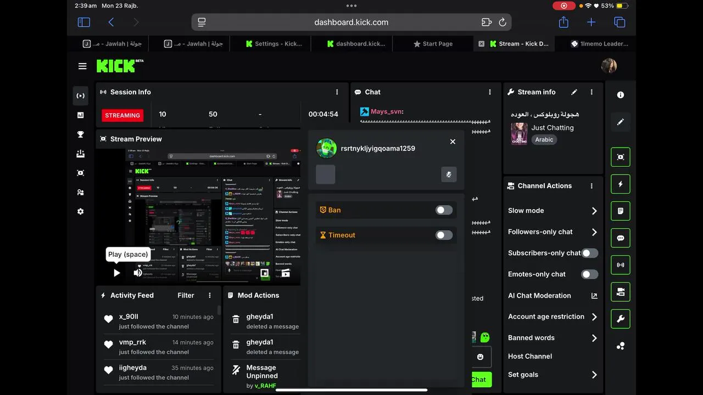Screen dimensions: 703x395
Task: Open the trophy achievements icon in left sidebar
Action: (81, 134)
